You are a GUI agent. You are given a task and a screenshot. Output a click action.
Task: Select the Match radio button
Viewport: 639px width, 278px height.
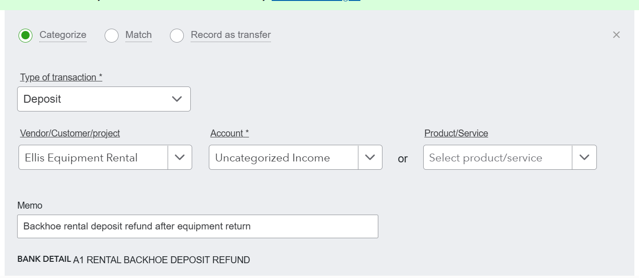pyautogui.click(x=112, y=35)
